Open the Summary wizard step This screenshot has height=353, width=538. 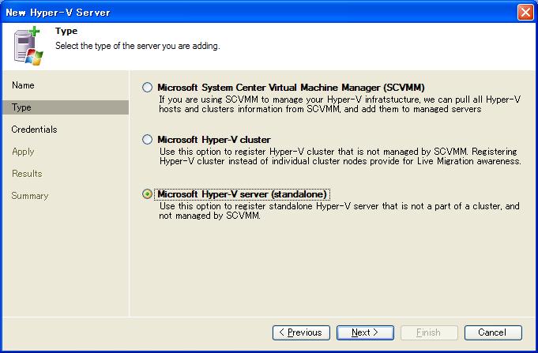[30, 196]
